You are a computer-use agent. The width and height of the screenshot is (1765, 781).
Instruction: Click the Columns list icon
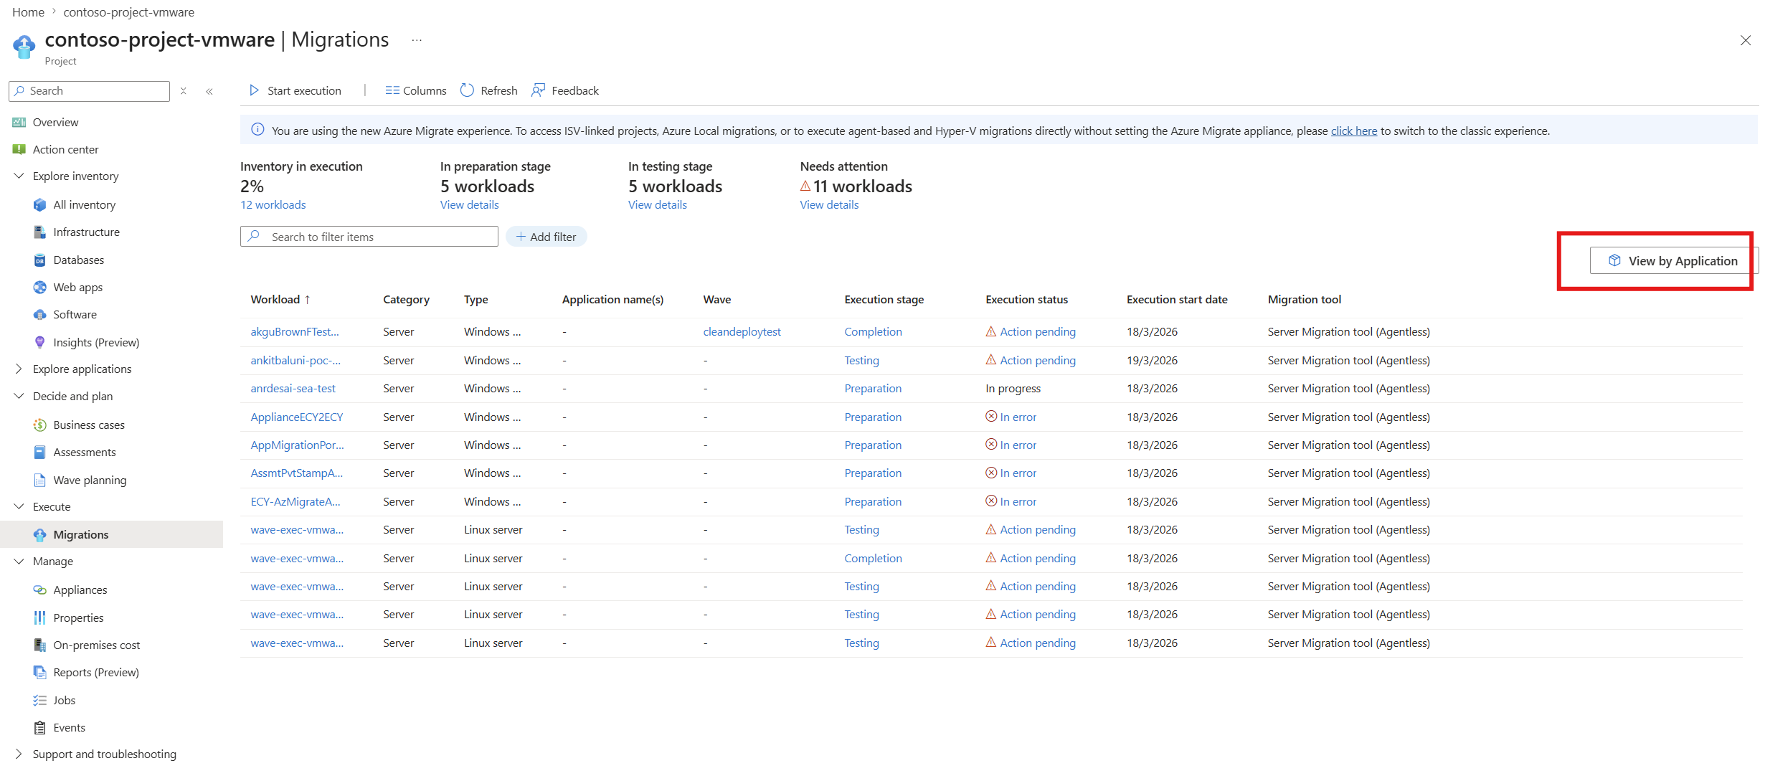(392, 90)
